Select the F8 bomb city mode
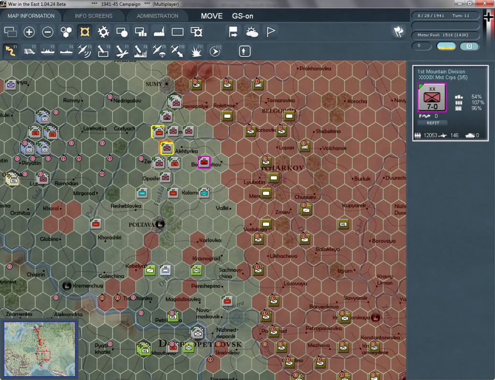Image resolution: width=495 pixels, height=380 pixels. click(141, 51)
